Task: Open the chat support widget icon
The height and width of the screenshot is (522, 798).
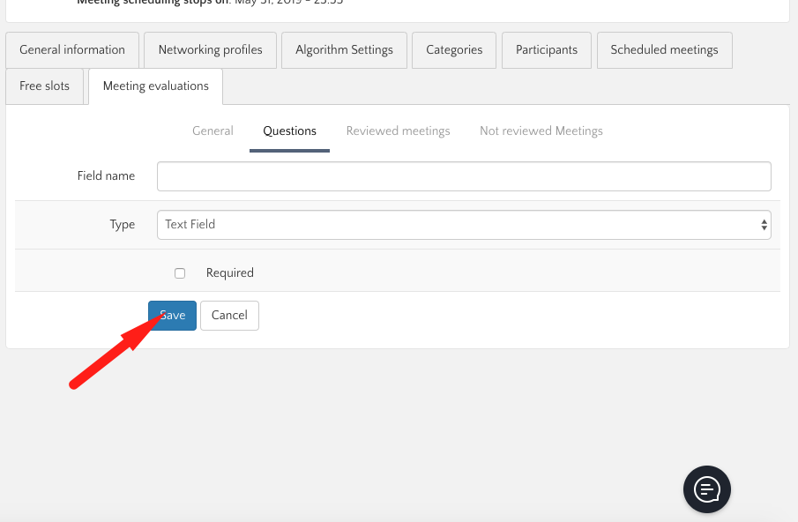Action: click(x=707, y=488)
